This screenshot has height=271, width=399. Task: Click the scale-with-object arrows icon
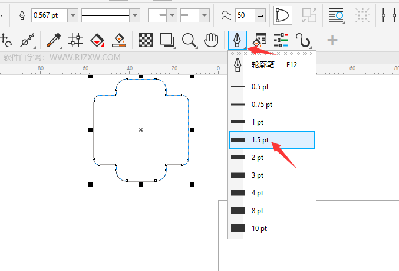(309, 15)
